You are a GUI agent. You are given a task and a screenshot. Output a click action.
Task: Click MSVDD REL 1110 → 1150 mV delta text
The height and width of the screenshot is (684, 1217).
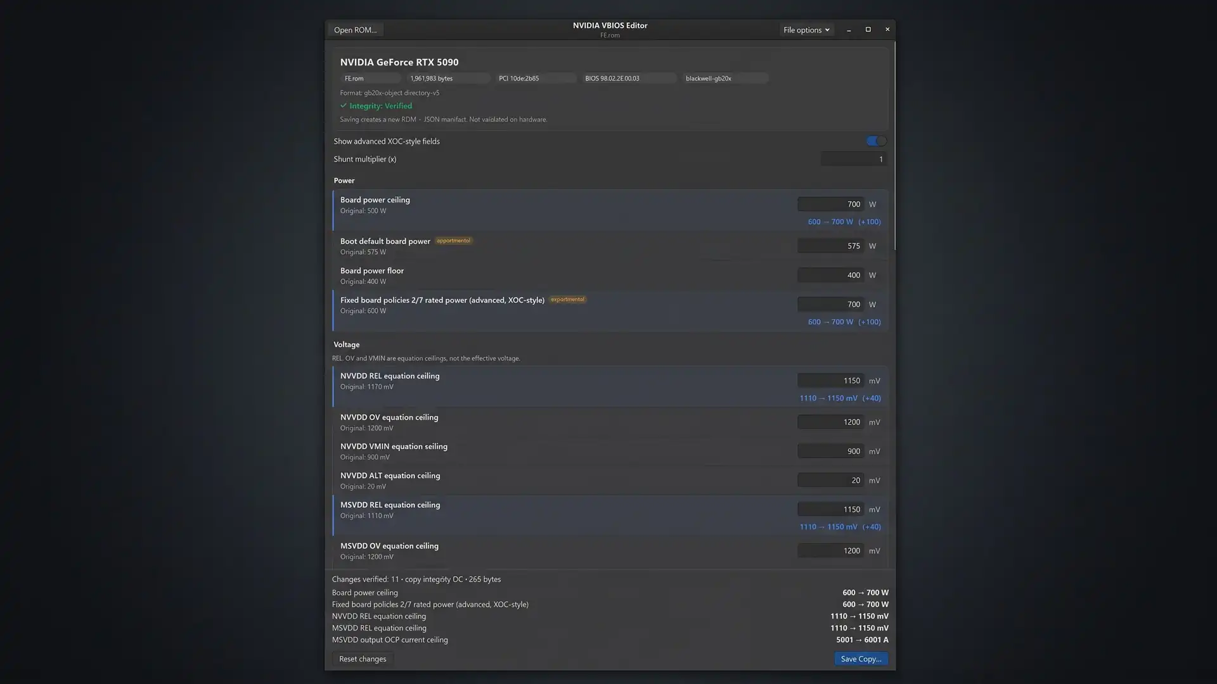pyautogui.click(x=840, y=527)
